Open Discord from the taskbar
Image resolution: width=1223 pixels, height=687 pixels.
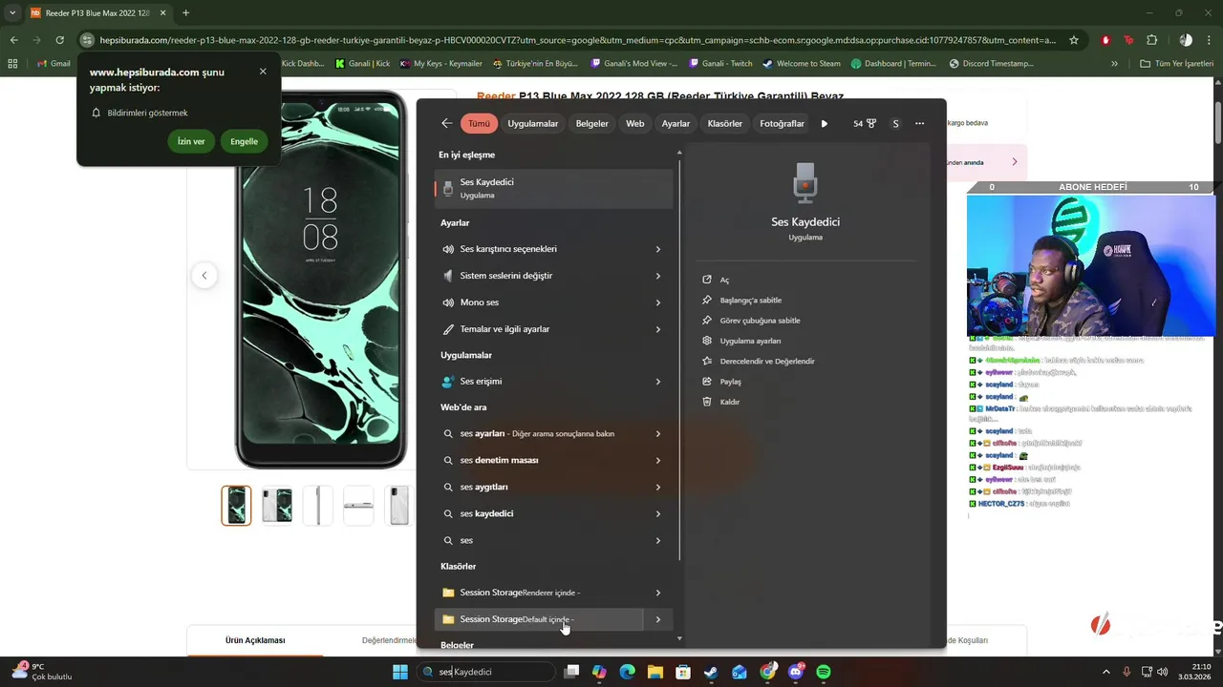tap(796, 672)
